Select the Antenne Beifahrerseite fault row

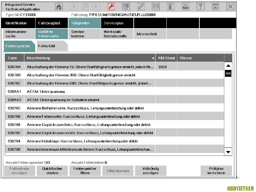pos(115,108)
